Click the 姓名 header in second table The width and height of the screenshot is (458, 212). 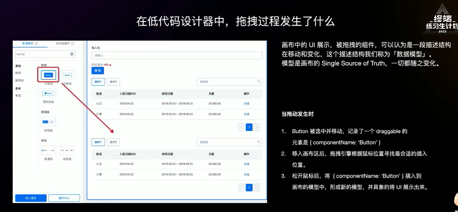(99, 154)
